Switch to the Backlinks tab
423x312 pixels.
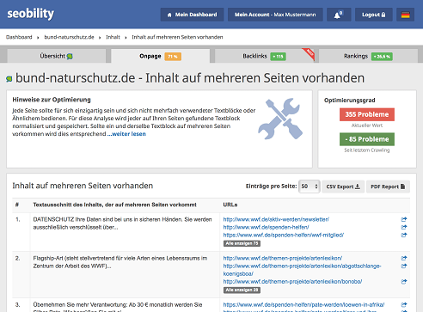[x=264, y=56]
